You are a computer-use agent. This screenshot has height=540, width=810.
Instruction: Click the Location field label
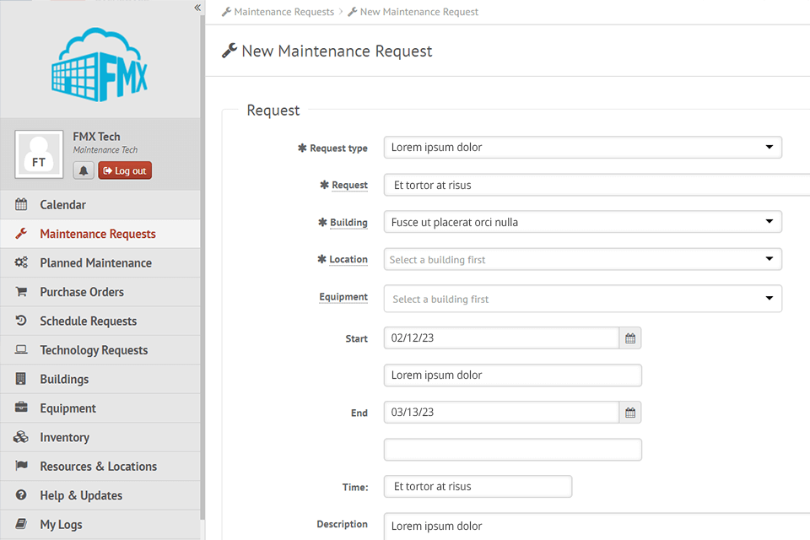click(348, 259)
